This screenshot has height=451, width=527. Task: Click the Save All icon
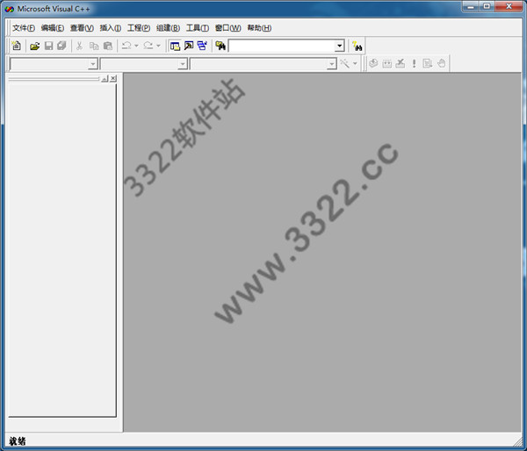[61, 46]
